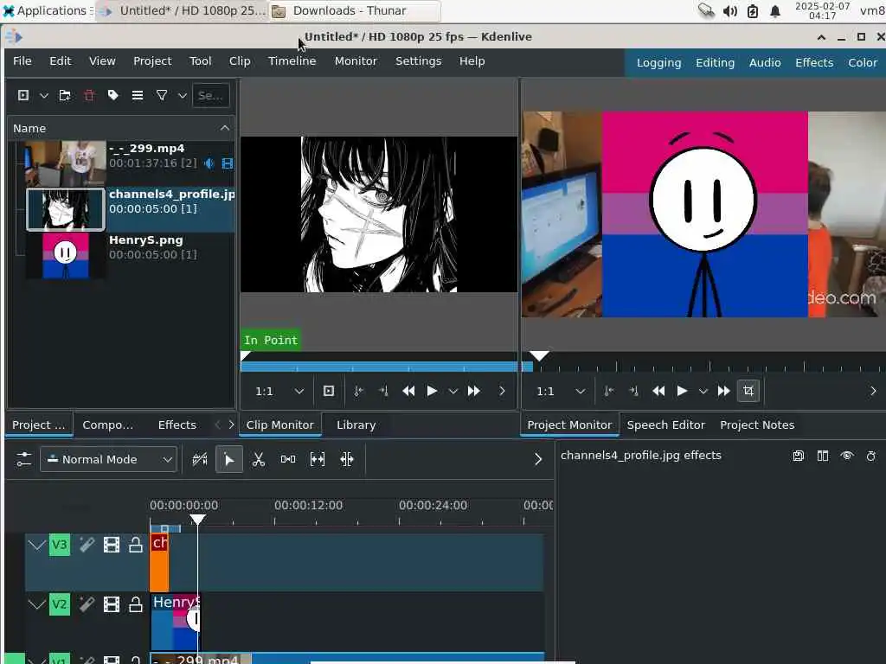Rewind in the Project Monitor

click(x=658, y=391)
